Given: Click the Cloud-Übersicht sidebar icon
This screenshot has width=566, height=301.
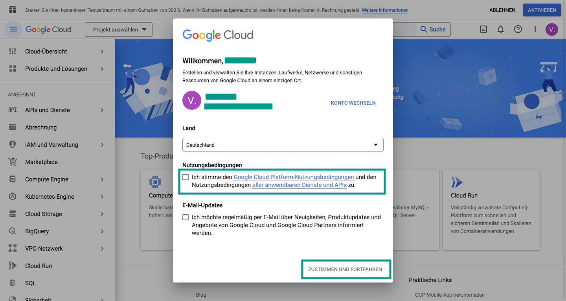Looking at the screenshot, I should (x=13, y=52).
